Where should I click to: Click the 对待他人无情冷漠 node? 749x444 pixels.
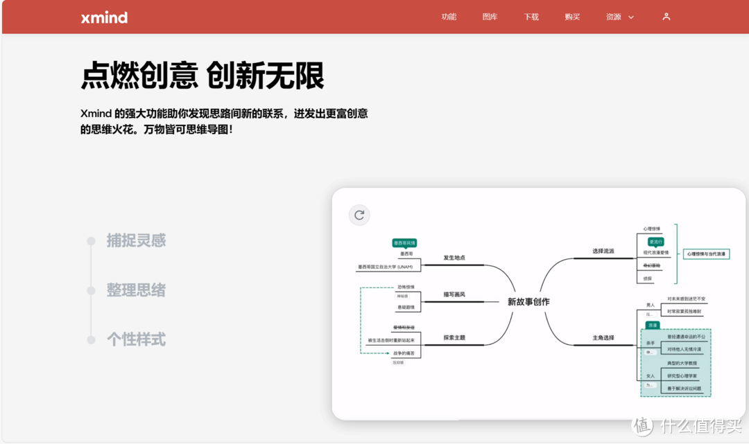coord(684,350)
